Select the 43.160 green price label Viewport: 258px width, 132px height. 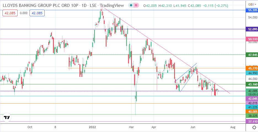252,84
